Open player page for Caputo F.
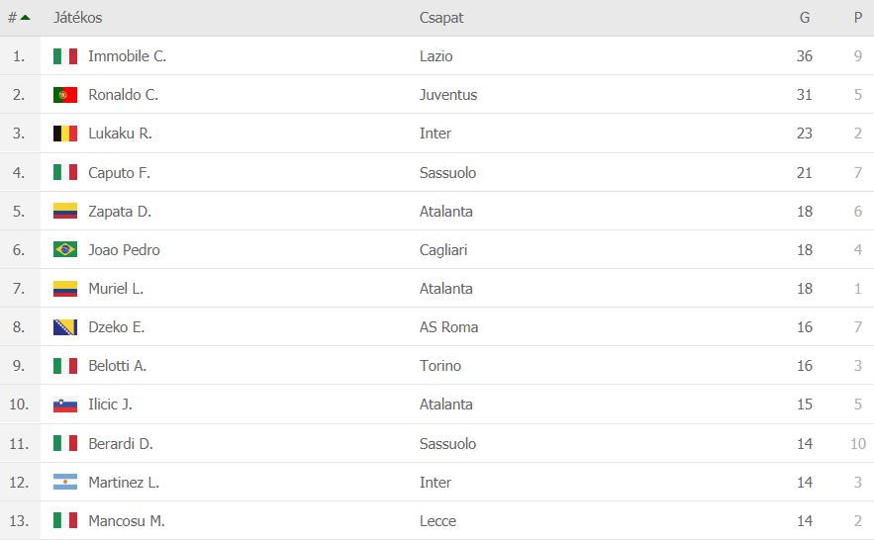Screen dimensions: 874x540 (120, 172)
